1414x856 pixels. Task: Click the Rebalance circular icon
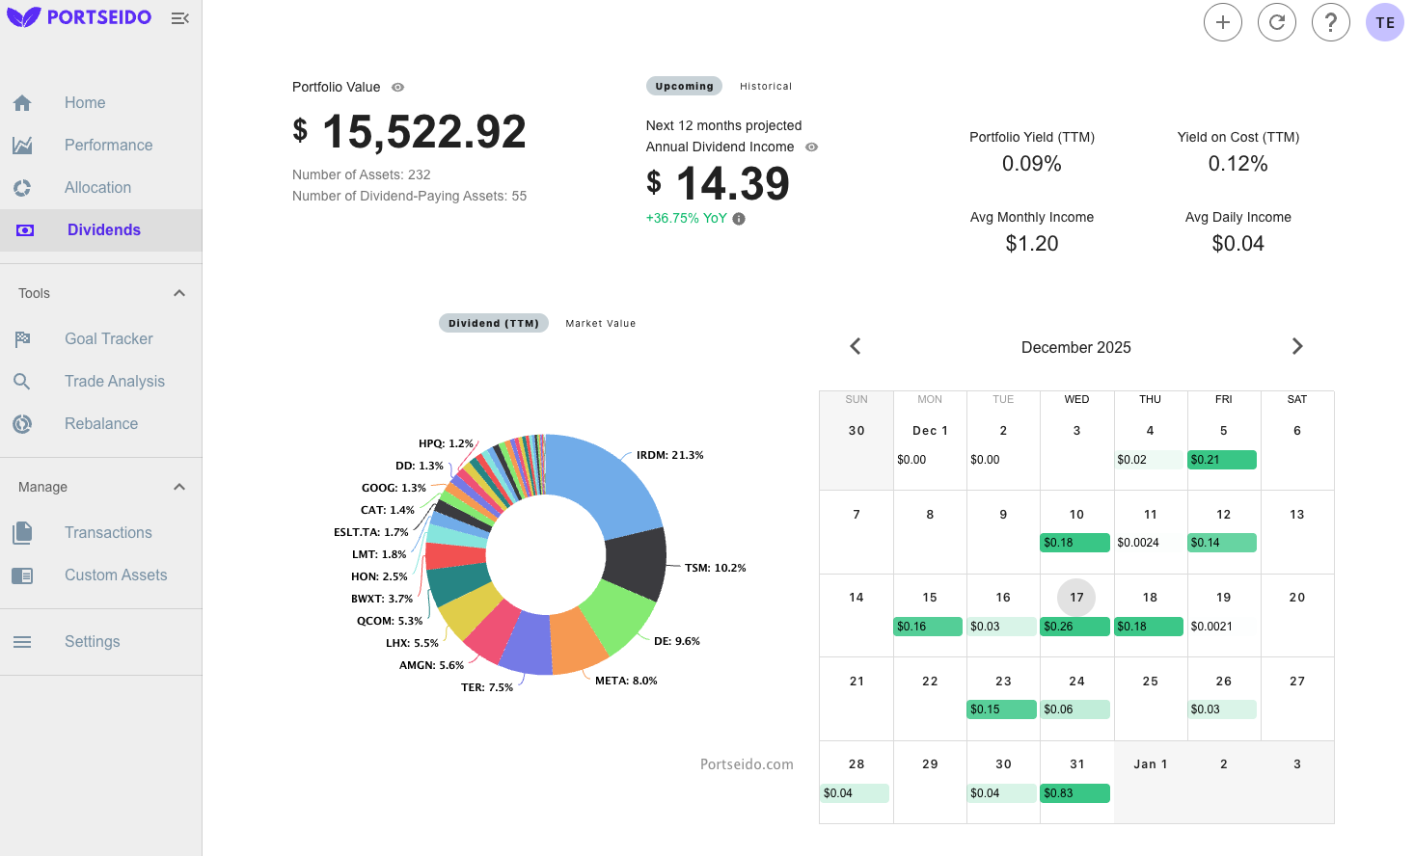coord(24,423)
